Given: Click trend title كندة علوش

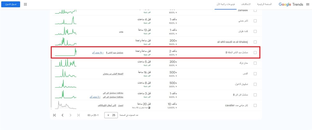Looking at the screenshot, I should tap(243, 31).
